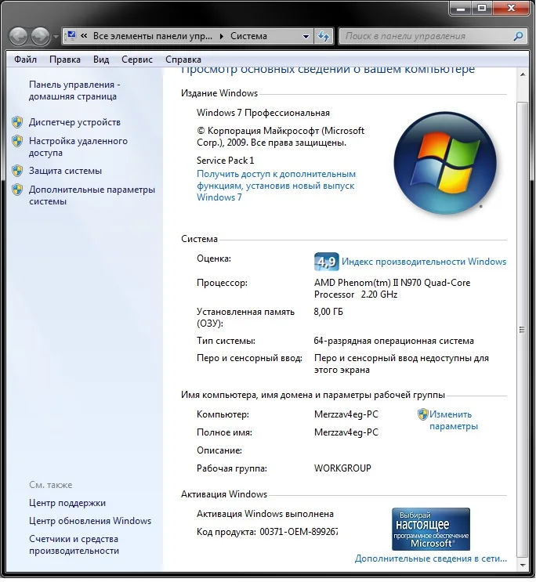Click shield icon beside 'Защита системы'
The height and width of the screenshot is (582, 536).
[17, 170]
